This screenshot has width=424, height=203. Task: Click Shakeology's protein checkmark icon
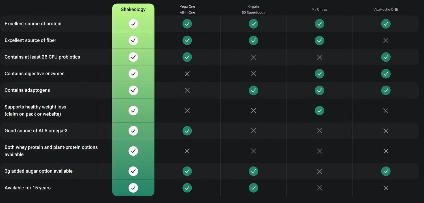(x=133, y=24)
